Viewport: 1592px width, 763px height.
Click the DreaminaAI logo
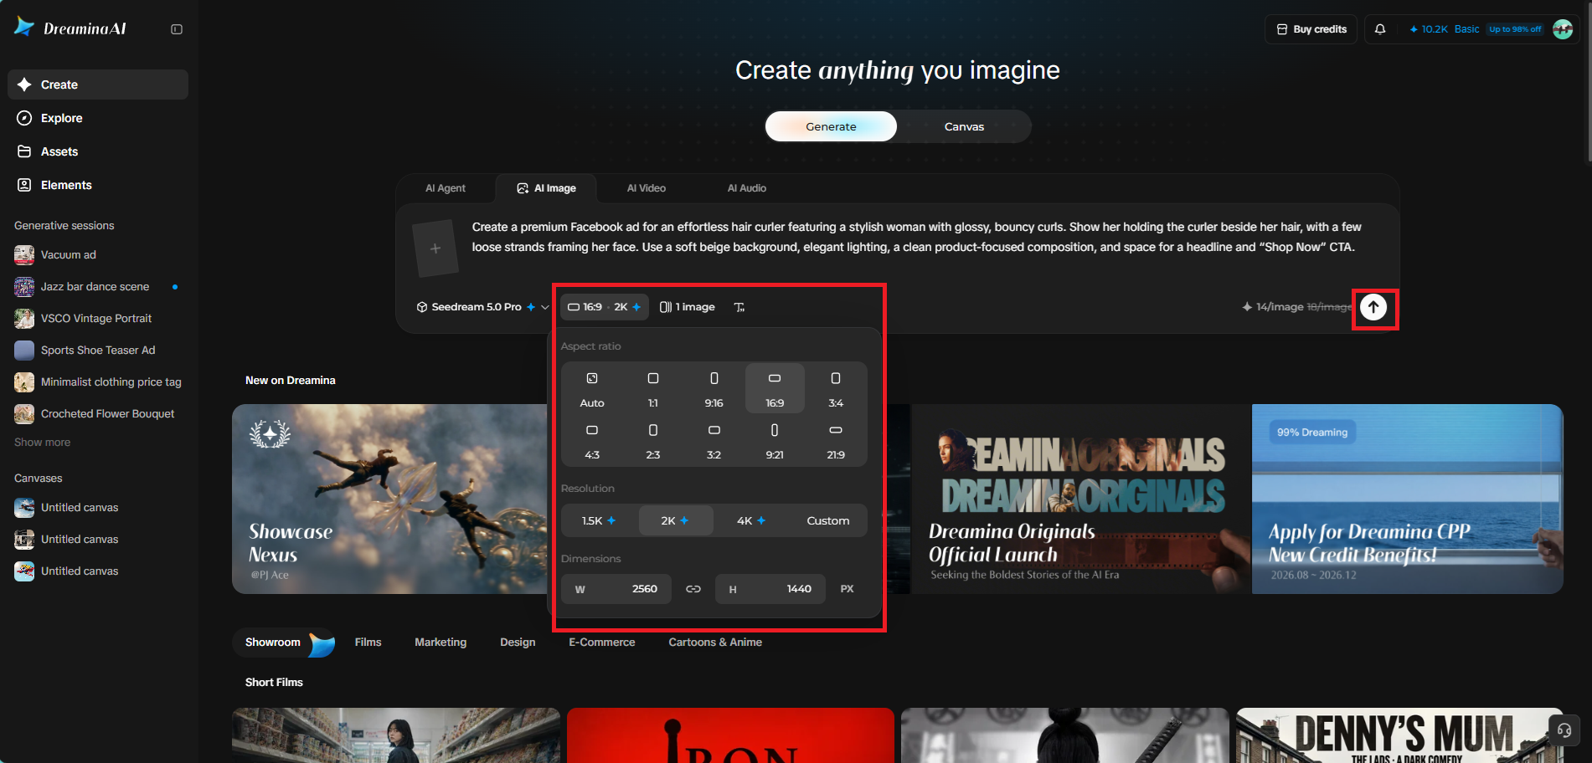click(x=70, y=28)
